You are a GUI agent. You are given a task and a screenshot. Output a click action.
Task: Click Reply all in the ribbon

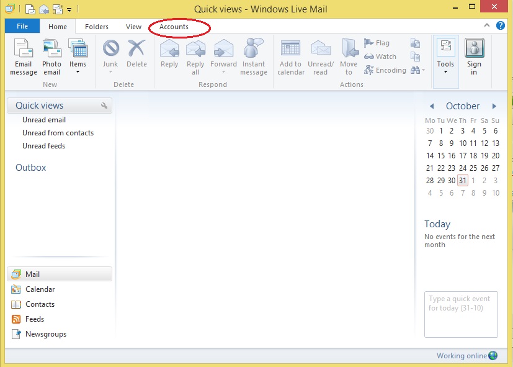[x=195, y=57]
